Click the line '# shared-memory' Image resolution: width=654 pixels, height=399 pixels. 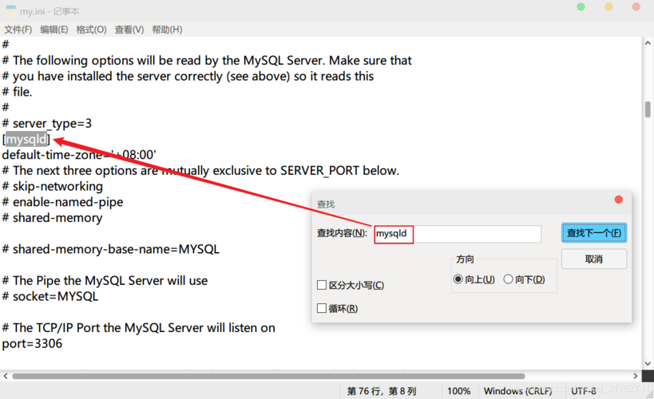(52, 218)
